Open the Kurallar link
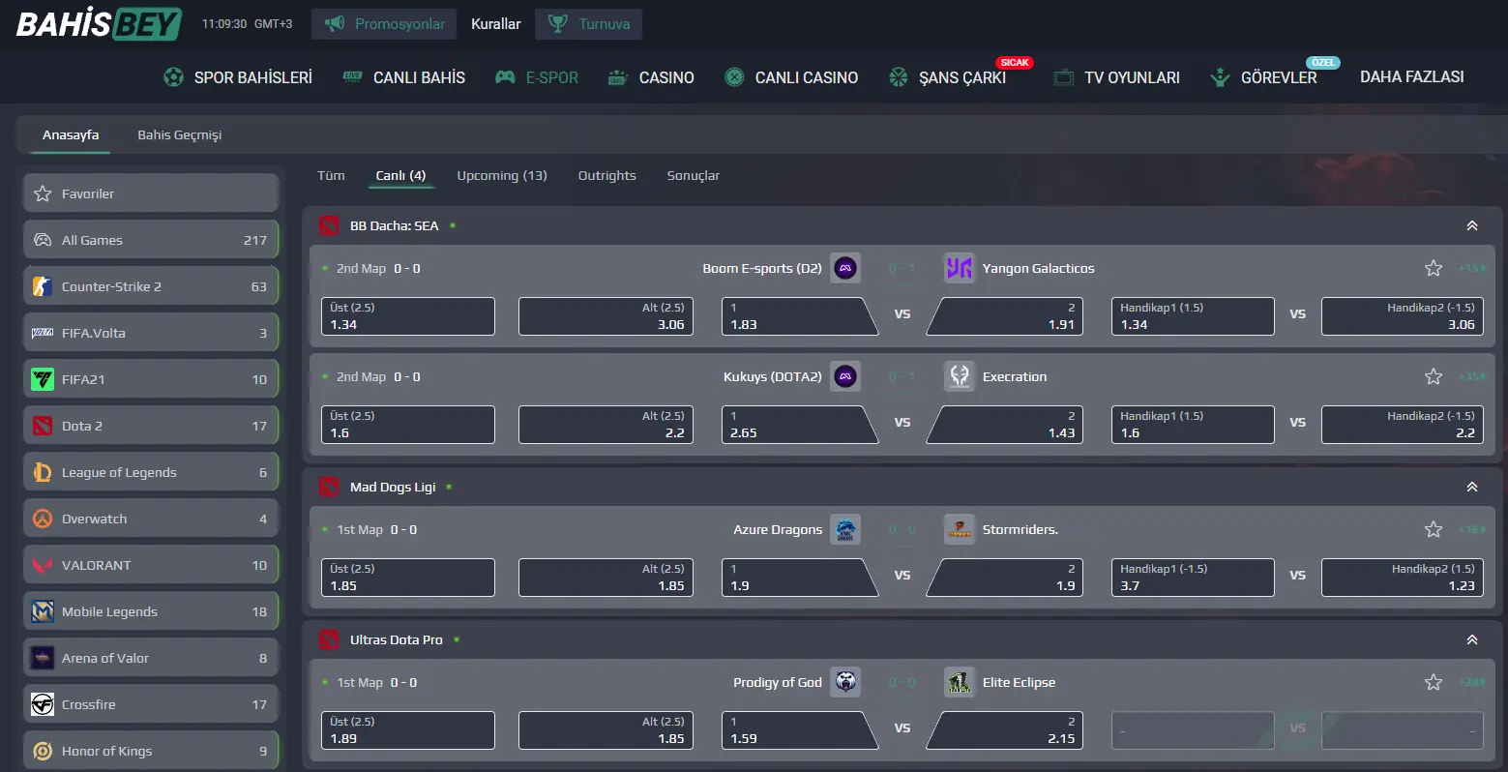 pyautogui.click(x=496, y=24)
